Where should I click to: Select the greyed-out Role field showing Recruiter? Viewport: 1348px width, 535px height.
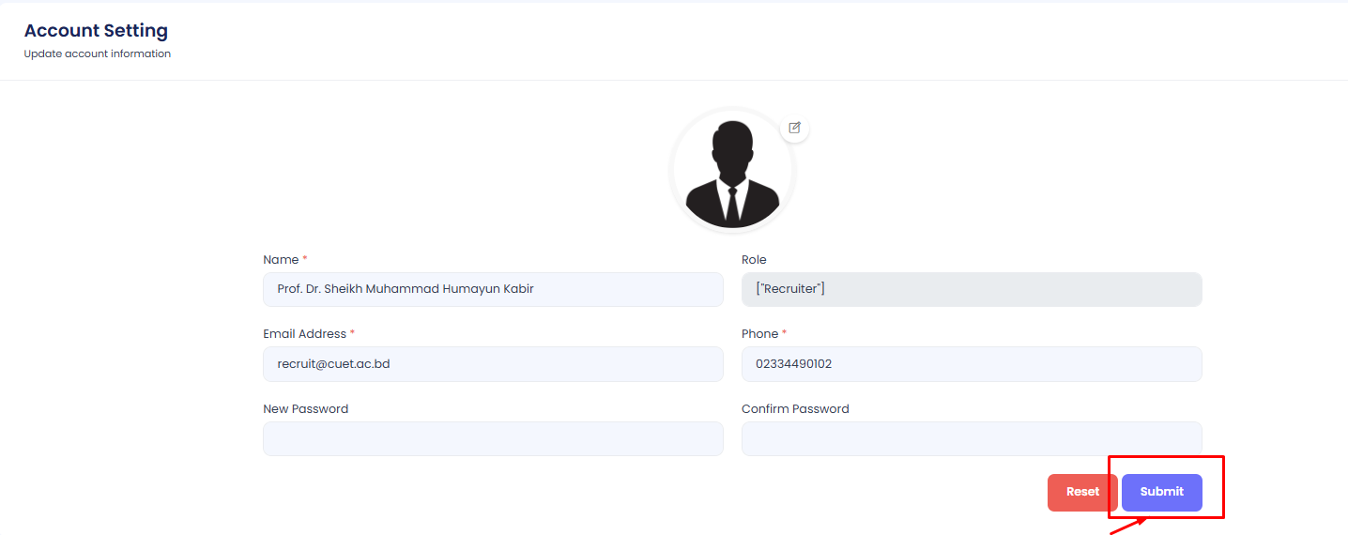pyautogui.click(x=971, y=289)
